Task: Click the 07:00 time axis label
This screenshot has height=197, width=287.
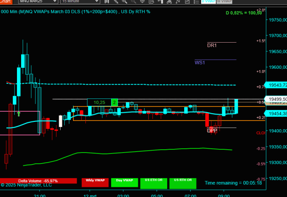Action: click(191, 196)
